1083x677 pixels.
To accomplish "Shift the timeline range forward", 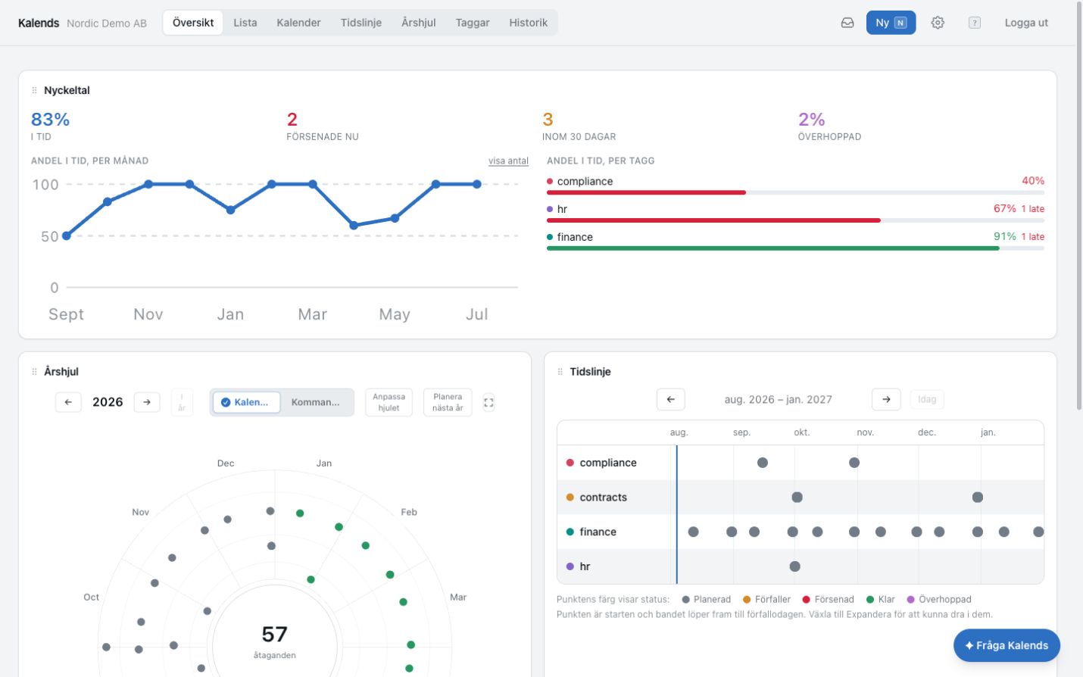I will [886, 399].
